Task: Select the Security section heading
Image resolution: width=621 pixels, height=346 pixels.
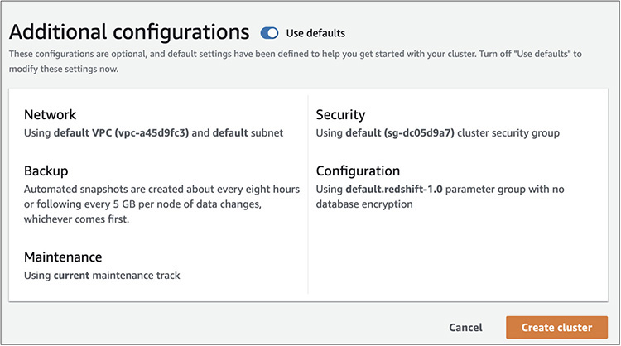Action: [340, 115]
